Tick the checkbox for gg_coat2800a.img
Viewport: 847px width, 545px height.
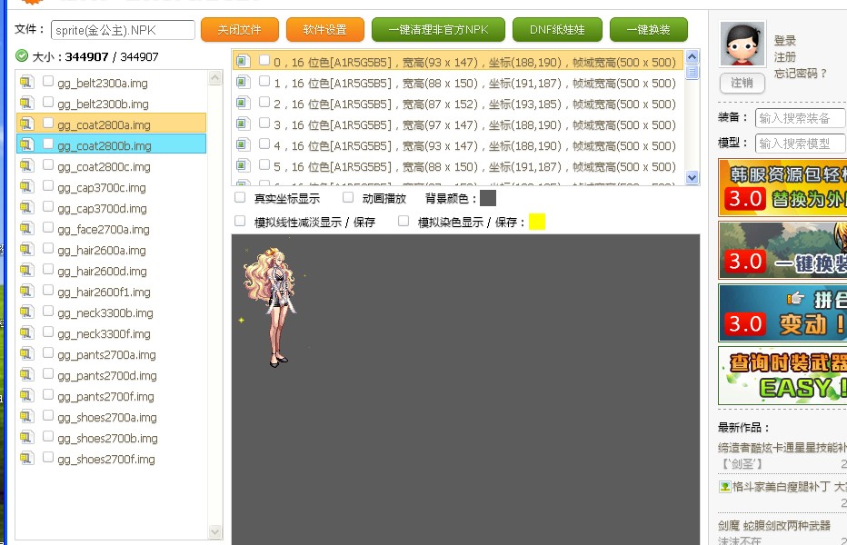48,123
